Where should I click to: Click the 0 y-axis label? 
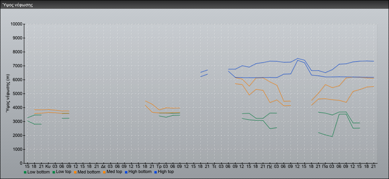21,163
